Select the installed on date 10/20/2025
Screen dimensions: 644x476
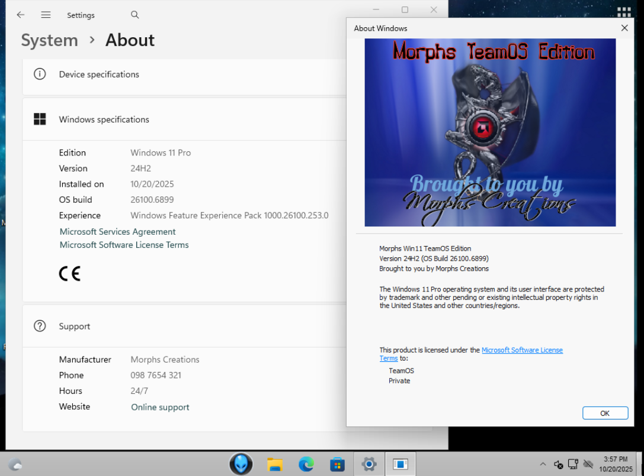pyautogui.click(x=152, y=184)
